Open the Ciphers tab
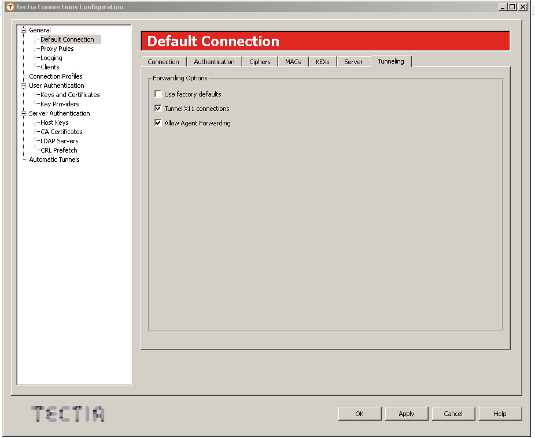Screen dimensions: 535x438 coord(260,62)
